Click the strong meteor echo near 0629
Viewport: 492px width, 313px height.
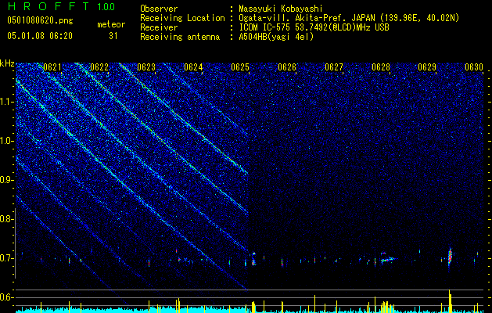(x=451, y=257)
